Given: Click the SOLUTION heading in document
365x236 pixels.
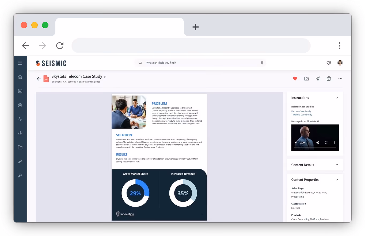Looking at the screenshot, I should (x=124, y=135).
